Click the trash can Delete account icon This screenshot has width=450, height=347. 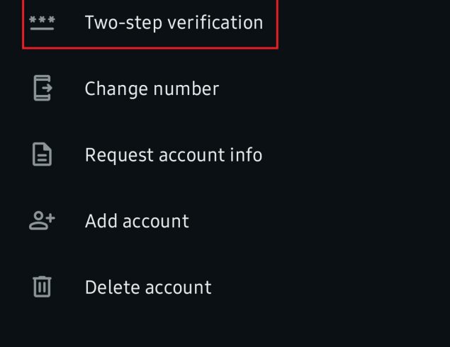43,287
